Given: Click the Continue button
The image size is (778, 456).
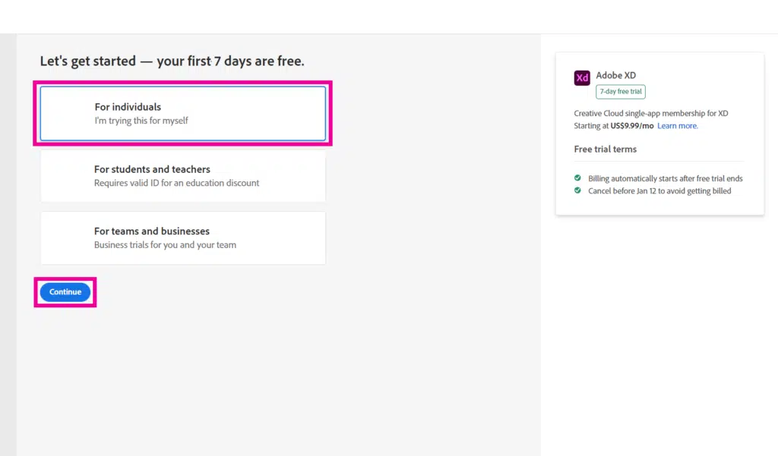Looking at the screenshot, I should coord(65,291).
